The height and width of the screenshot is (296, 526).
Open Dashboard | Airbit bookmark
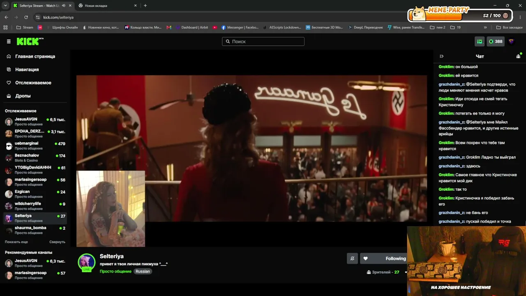click(191, 28)
